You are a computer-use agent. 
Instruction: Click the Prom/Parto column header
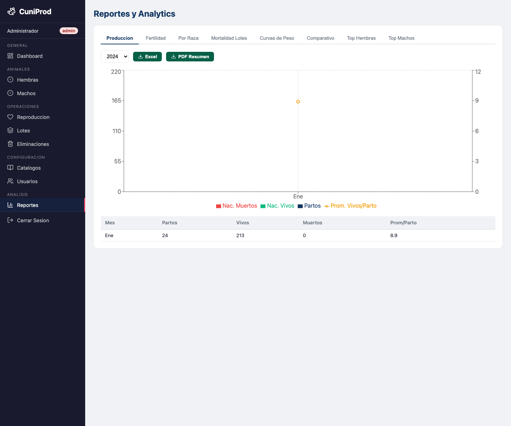pyautogui.click(x=403, y=223)
